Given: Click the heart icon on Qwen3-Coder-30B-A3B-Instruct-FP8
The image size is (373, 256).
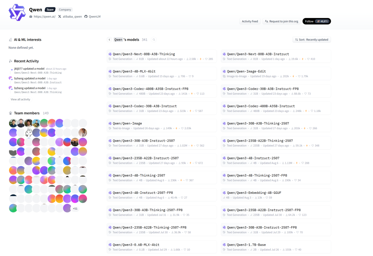Looking at the screenshot, I should [x=305, y=94].
